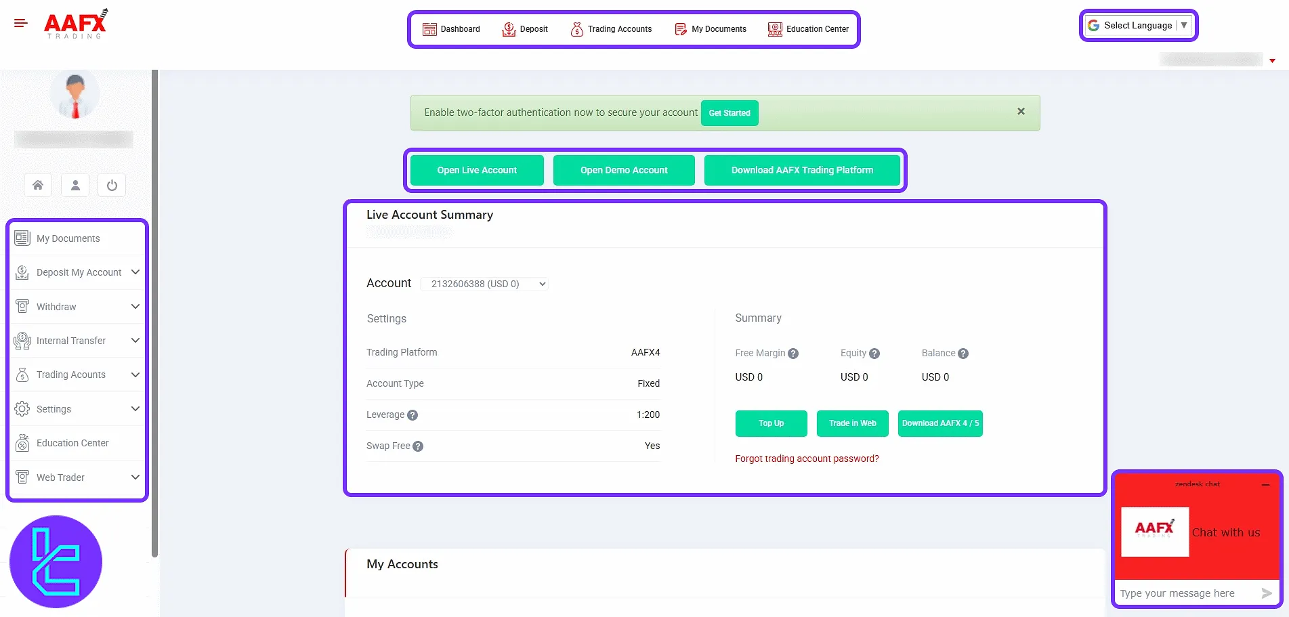
Task: Dismiss the two-factor authentication banner
Action: coord(1021,111)
